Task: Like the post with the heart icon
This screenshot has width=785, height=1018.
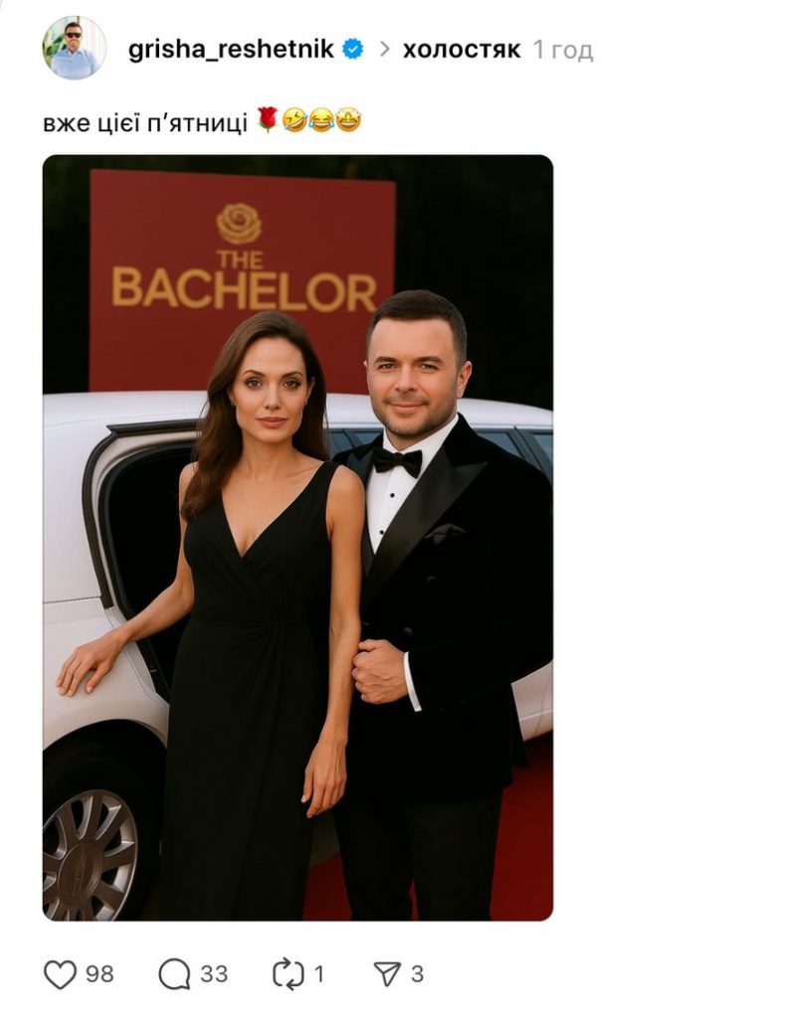Action: (60, 974)
